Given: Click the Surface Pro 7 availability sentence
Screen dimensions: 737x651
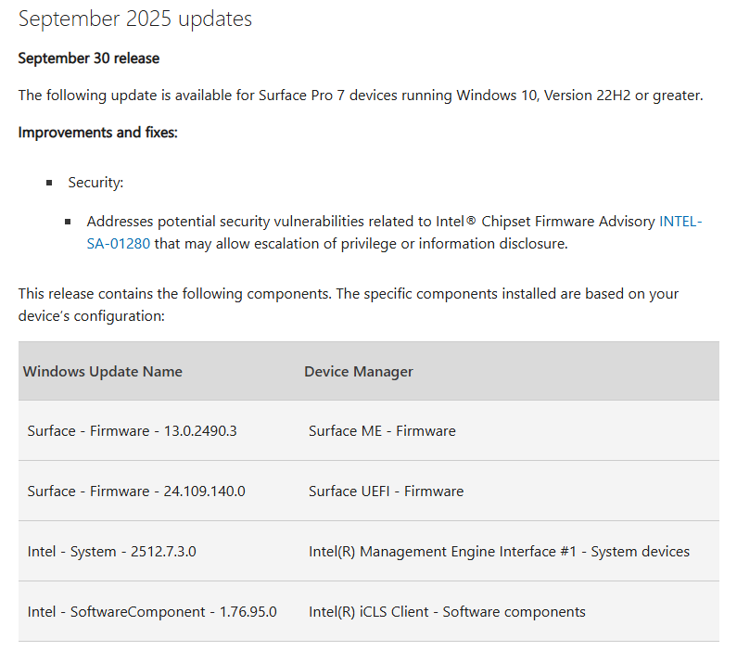Looking at the screenshot, I should click(x=361, y=96).
